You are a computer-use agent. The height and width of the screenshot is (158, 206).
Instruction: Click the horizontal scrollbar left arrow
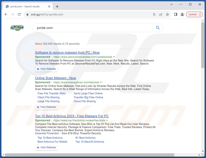(3, 155)
